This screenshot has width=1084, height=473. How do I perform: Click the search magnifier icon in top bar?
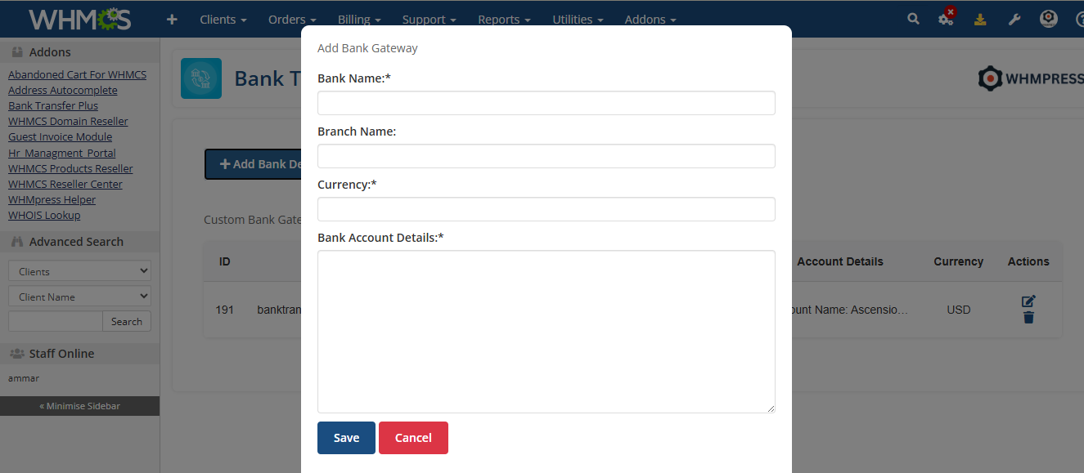[913, 19]
